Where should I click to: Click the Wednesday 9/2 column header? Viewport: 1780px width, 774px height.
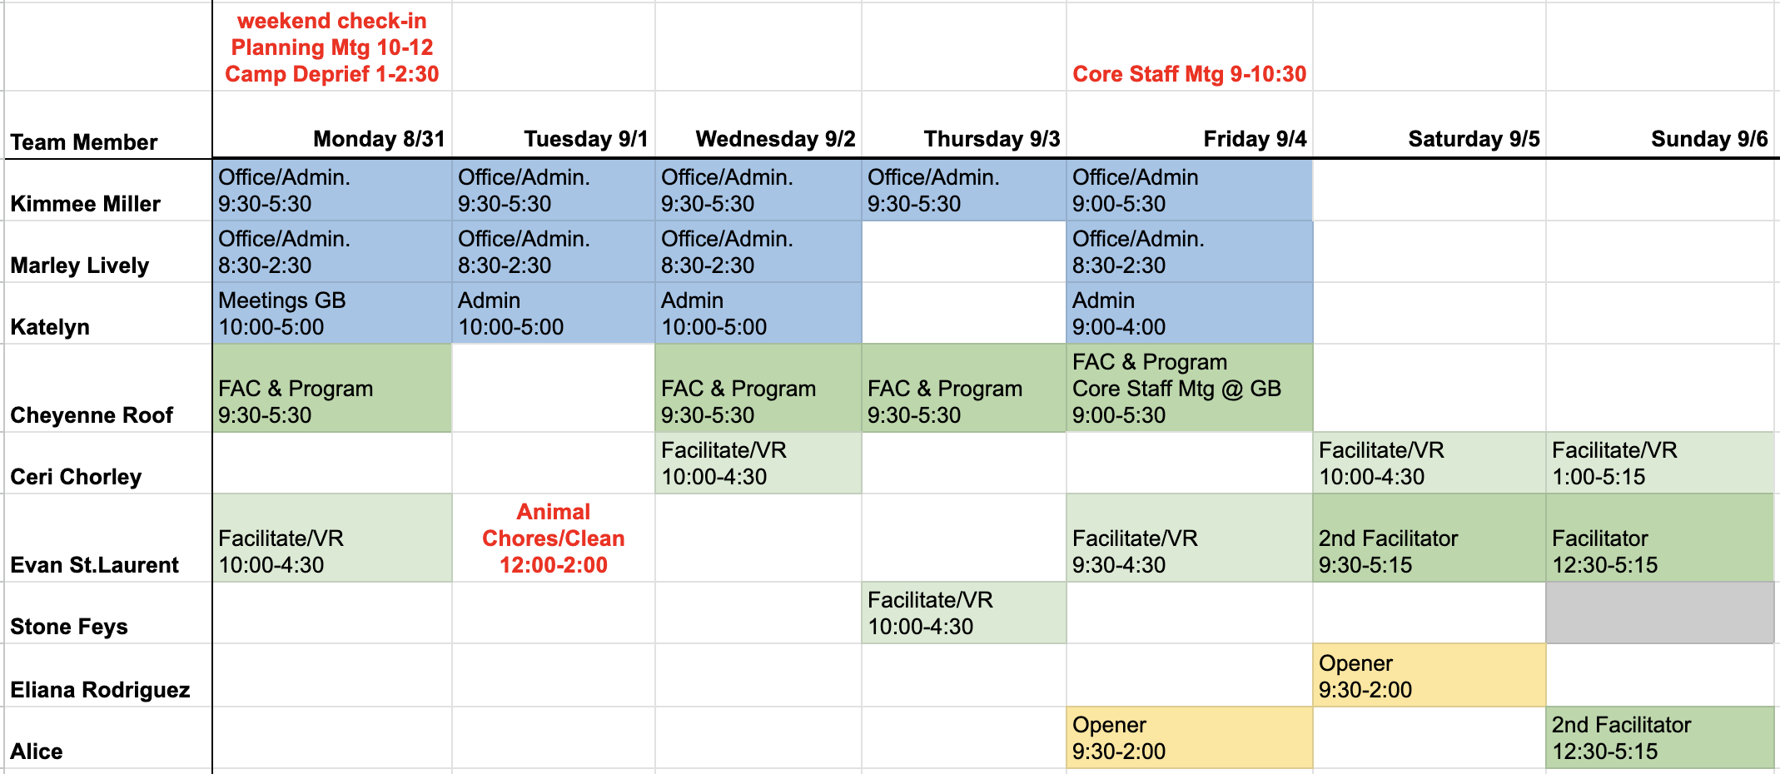point(758,126)
